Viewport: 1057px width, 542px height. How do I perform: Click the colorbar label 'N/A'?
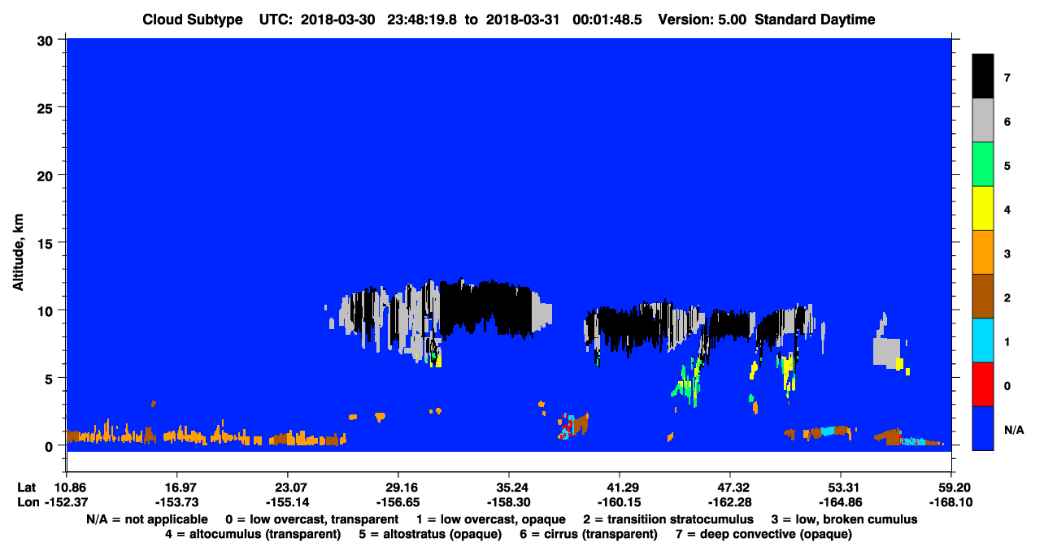tap(1014, 429)
